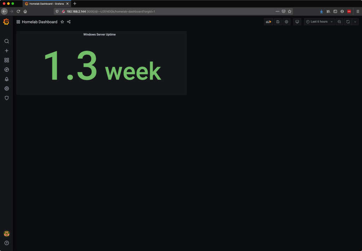Click the dashboard grid icon beside title
The width and height of the screenshot is (362, 251).
pos(18,22)
